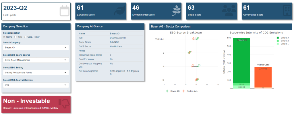Select the ISIN identifier radio button
This screenshot has height=115, width=294.
16,37
